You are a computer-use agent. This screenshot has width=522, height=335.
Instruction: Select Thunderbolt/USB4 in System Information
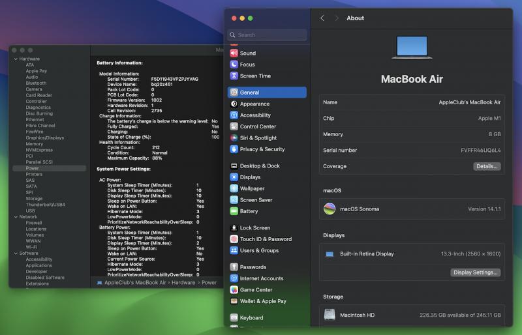(x=45, y=205)
